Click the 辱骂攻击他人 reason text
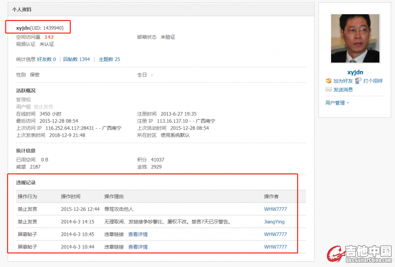 click(119, 209)
